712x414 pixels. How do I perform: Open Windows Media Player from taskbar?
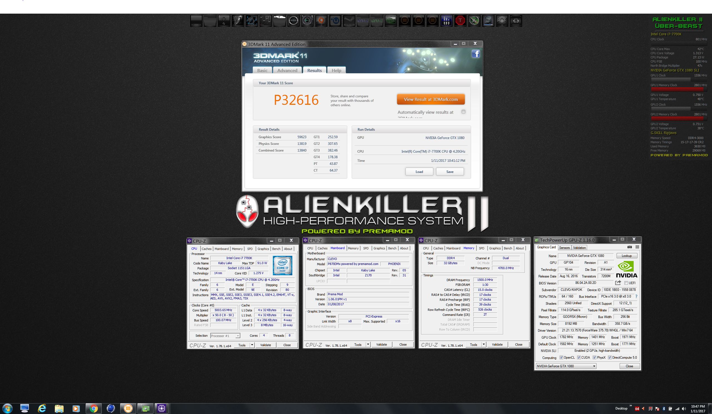point(76,408)
